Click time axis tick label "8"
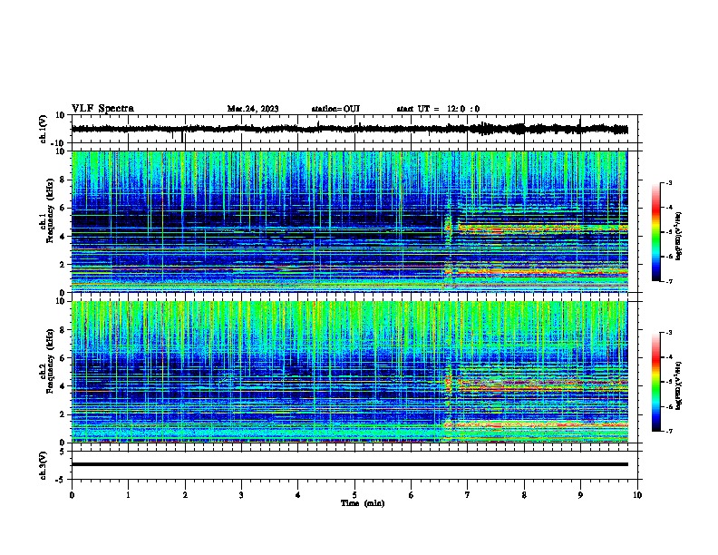718x555 pixels. point(524,495)
